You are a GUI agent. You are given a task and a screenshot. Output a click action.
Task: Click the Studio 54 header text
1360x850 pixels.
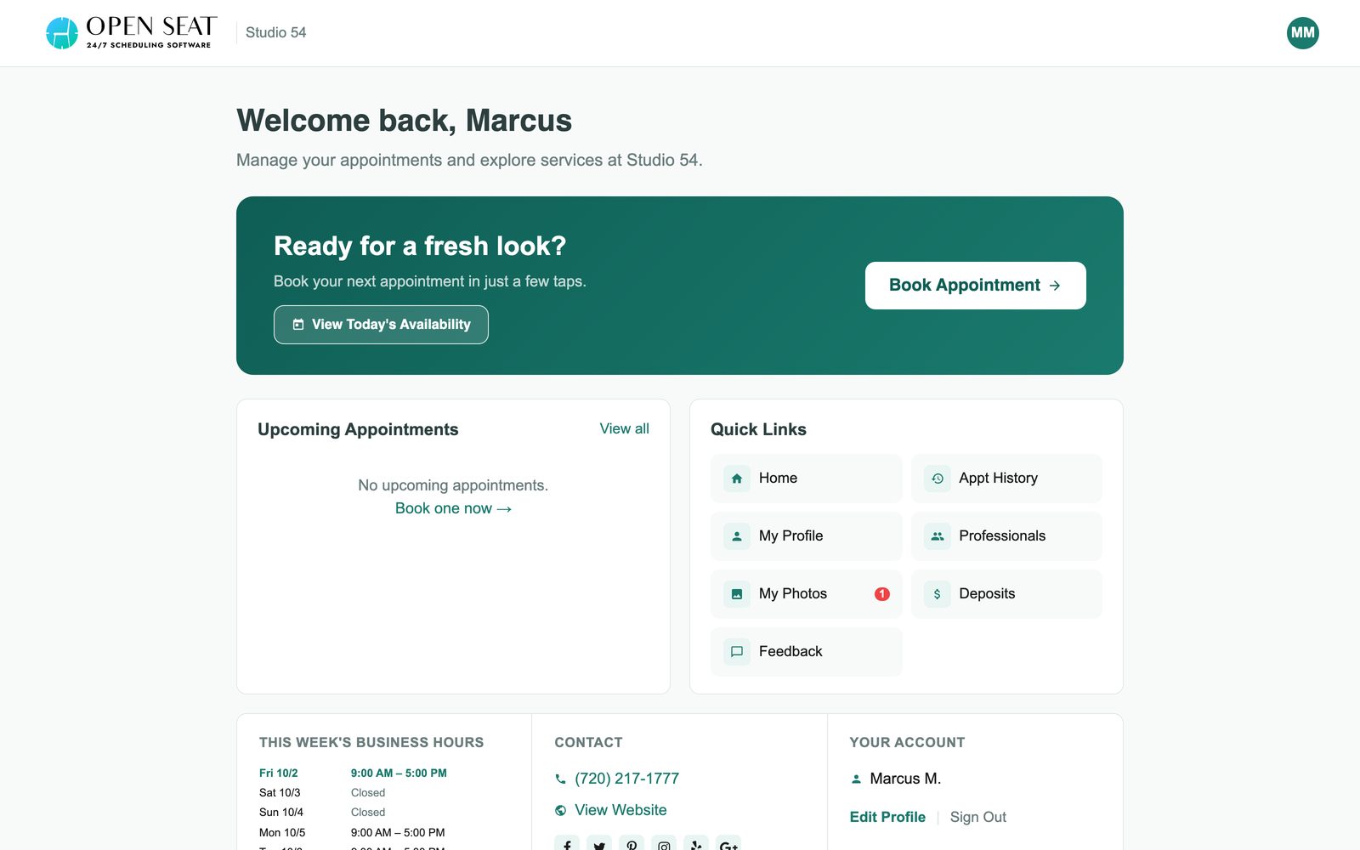pyautogui.click(x=275, y=32)
